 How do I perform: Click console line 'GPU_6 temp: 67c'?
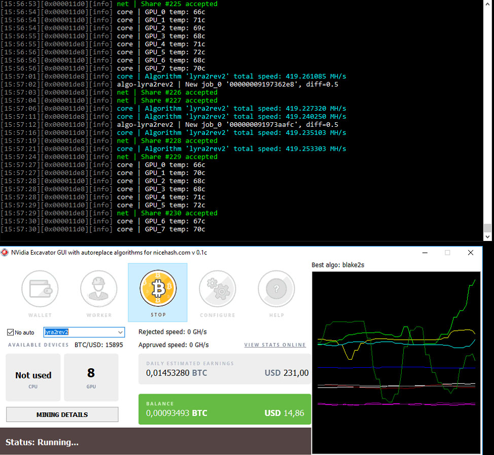(103, 221)
